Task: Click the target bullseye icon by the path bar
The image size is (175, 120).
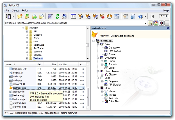Action: tap(162, 23)
